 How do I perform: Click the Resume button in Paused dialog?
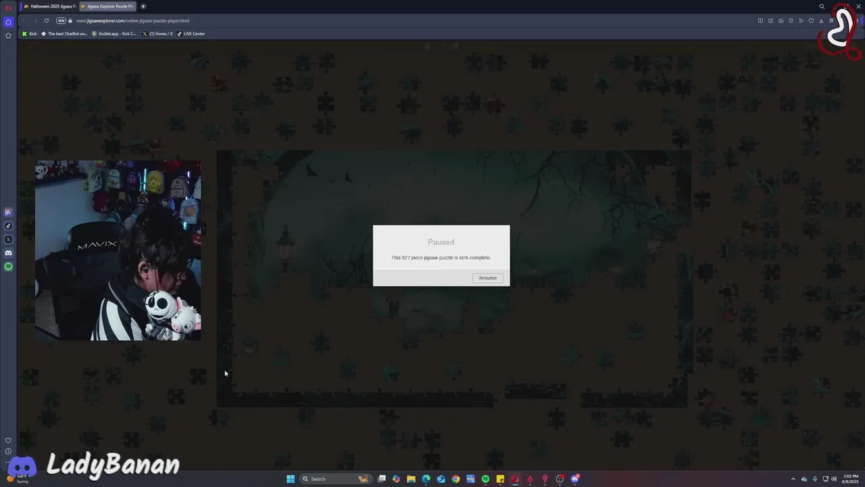[488, 278]
